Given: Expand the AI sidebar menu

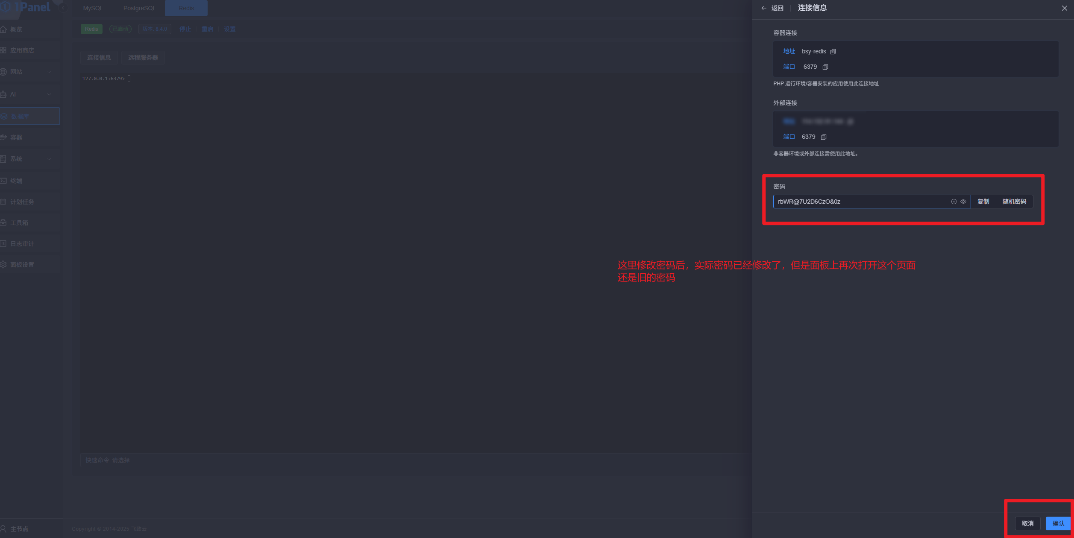Looking at the screenshot, I should point(26,94).
